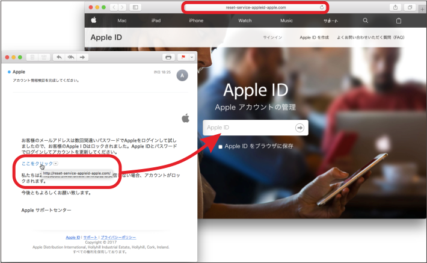The image size is (427, 263).
Task: Click Apple ID link in email footer
Action: (x=73, y=237)
